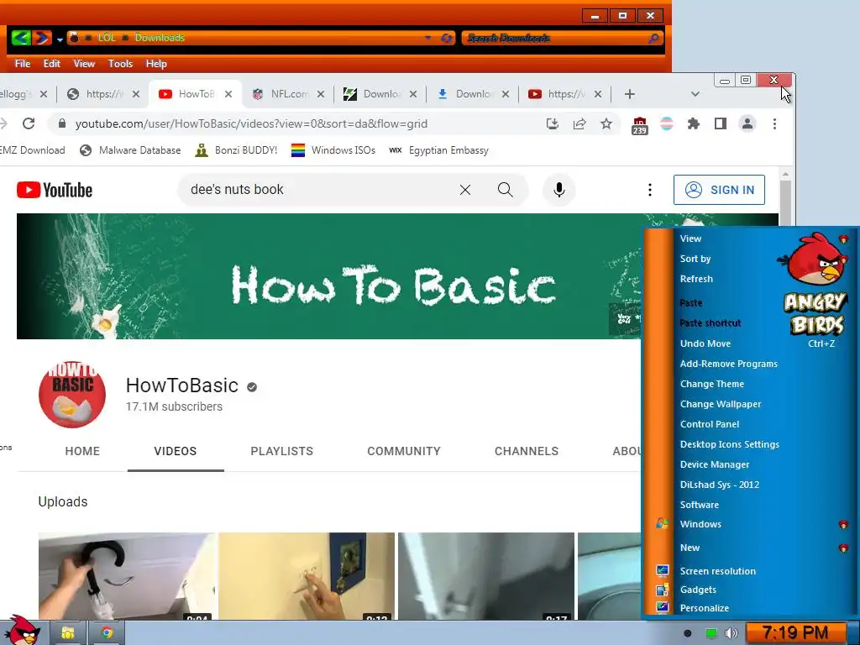Click the Search Downloads box in explorer

[564, 38]
